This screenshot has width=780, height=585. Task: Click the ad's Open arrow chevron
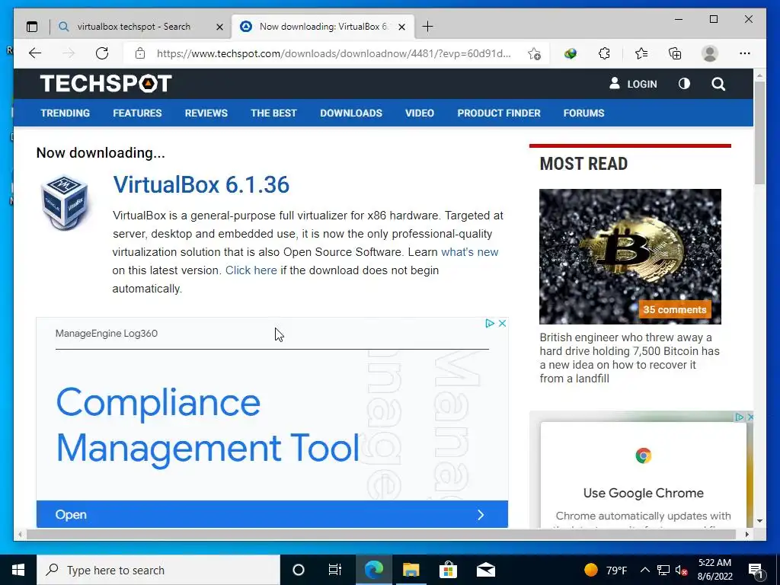[x=481, y=515]
